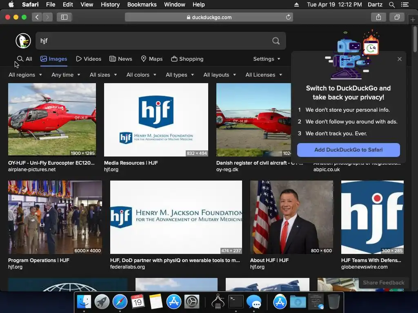This screenshot has width=418, height=313.
Task: Expand the Any time filter
Action: click(66, 75)
